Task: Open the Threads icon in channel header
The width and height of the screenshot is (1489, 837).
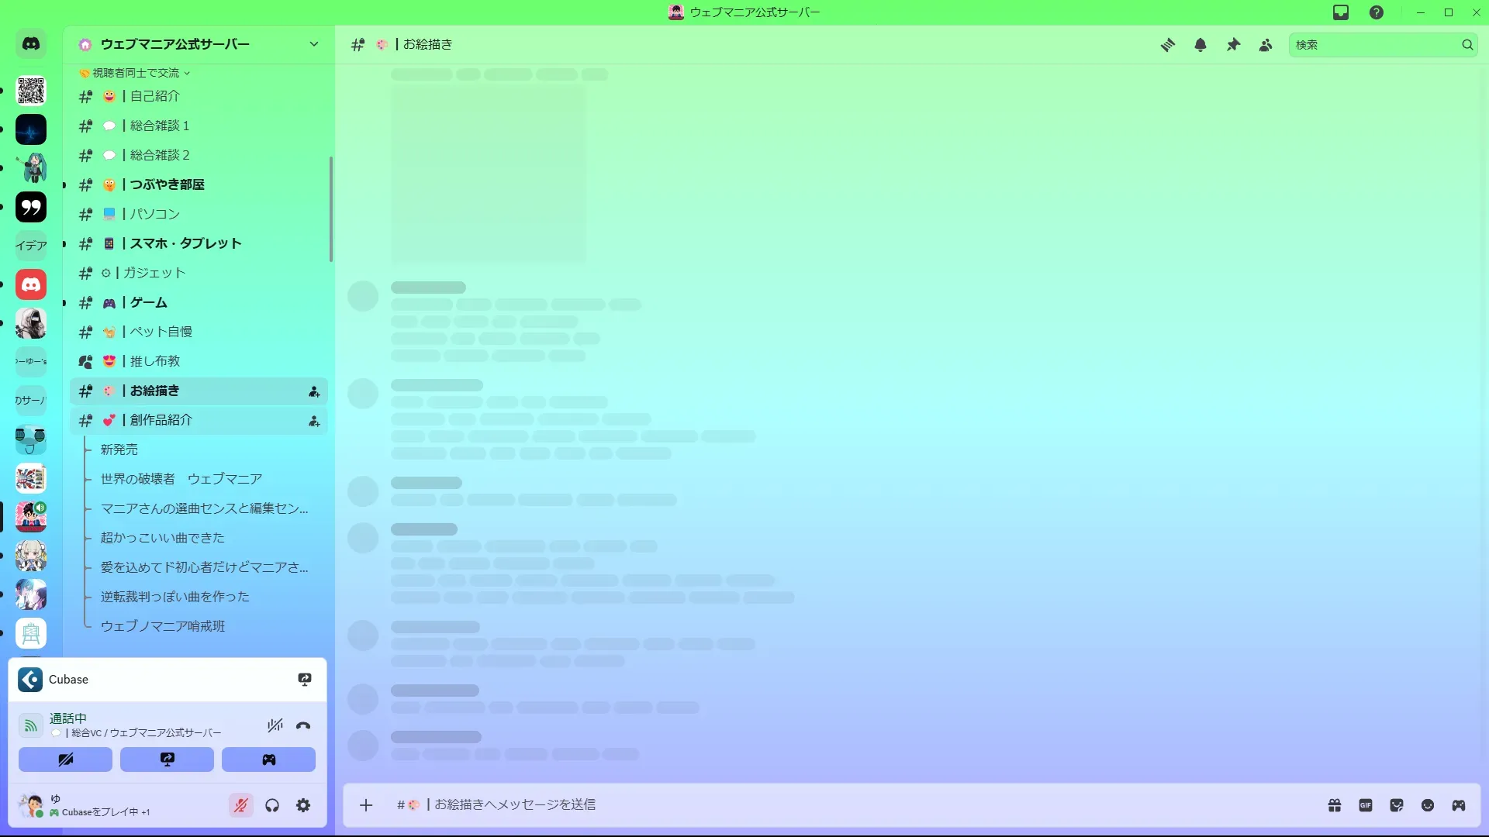Action: tap(1167, 45)
